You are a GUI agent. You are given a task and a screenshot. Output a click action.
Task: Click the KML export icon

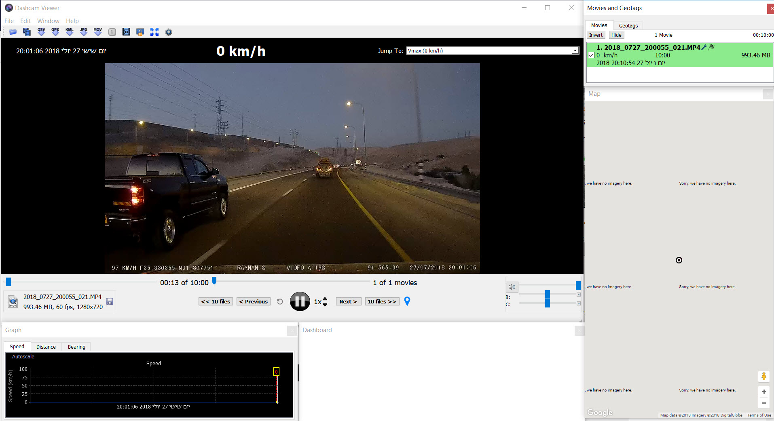click(70, 32)
